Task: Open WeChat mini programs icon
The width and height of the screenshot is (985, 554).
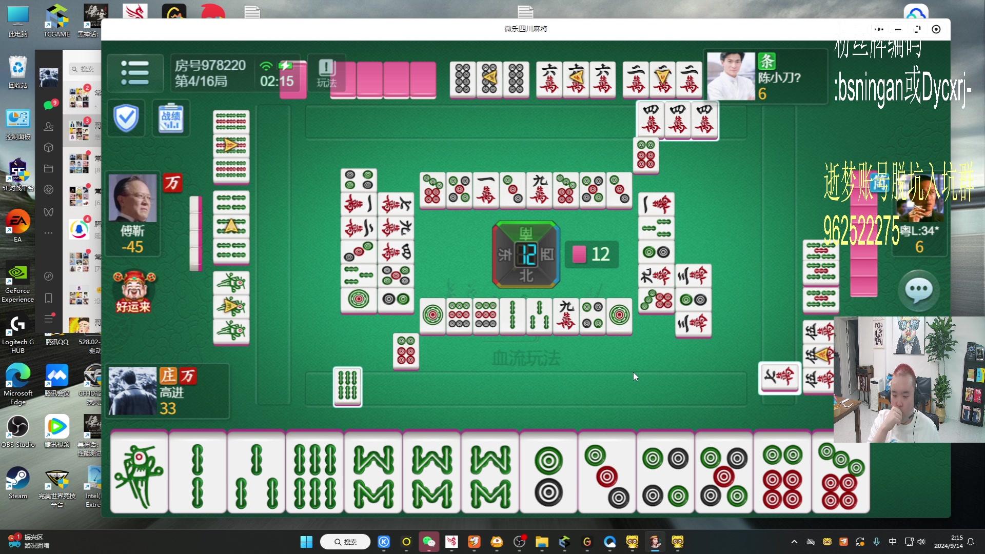Action: 49,276
